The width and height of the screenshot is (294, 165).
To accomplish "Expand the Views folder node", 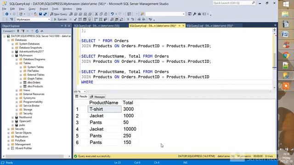I will (17, 90).
